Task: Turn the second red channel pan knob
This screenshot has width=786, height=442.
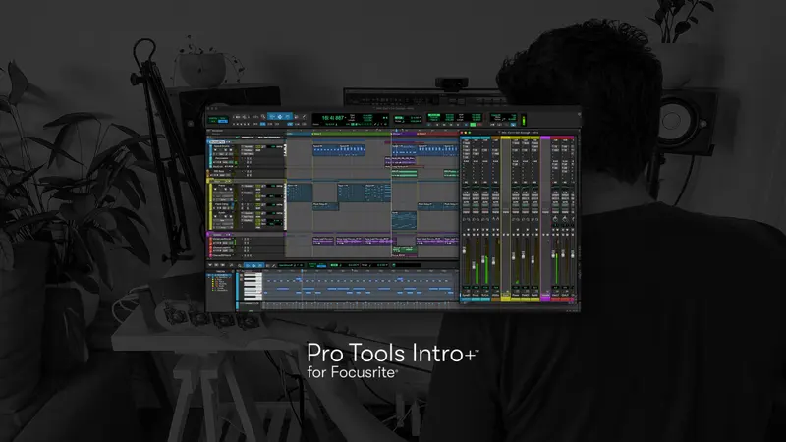Action: (565, 219)
